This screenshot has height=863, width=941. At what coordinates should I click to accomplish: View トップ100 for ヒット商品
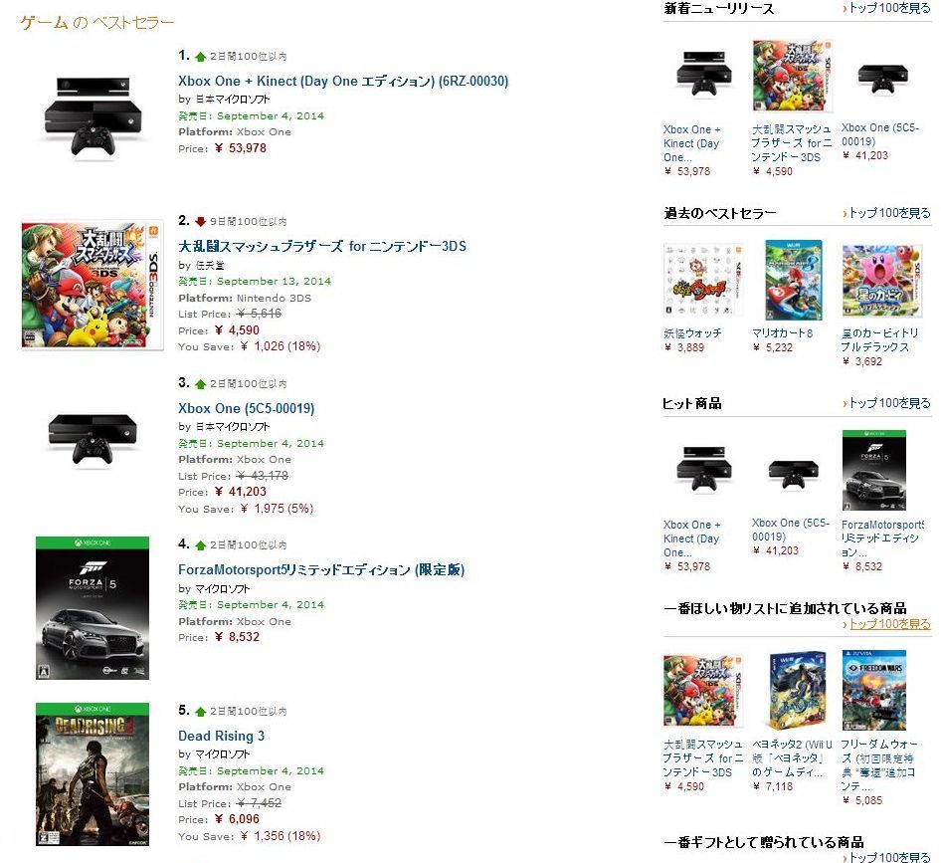887,403
